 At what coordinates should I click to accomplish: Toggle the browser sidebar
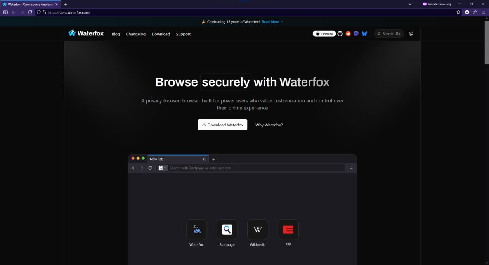(5, 12)
